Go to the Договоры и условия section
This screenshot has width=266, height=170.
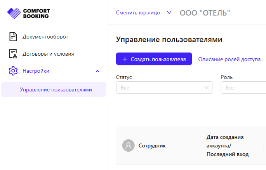coord(48,54)
